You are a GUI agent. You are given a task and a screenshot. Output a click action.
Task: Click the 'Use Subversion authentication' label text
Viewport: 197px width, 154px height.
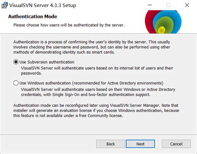(x=47, y=62)
